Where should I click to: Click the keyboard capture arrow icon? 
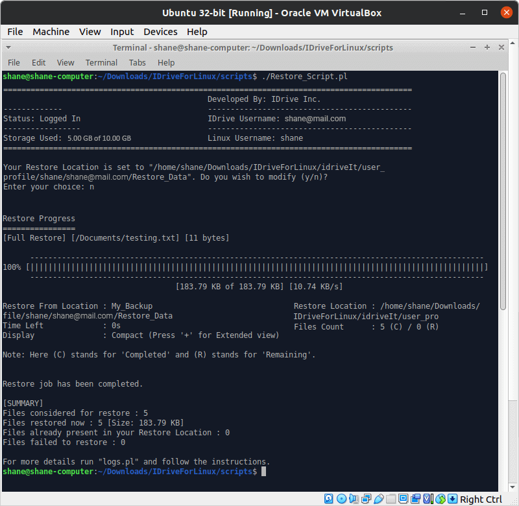[452, 499]
